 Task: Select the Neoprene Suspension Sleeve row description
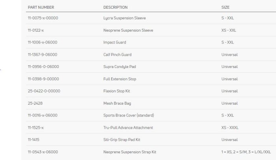pyautogui.click(x=128, y=30)
